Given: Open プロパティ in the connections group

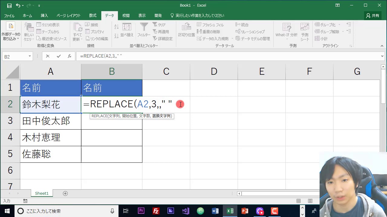Looking at the screenshot, I should [95, 32].
